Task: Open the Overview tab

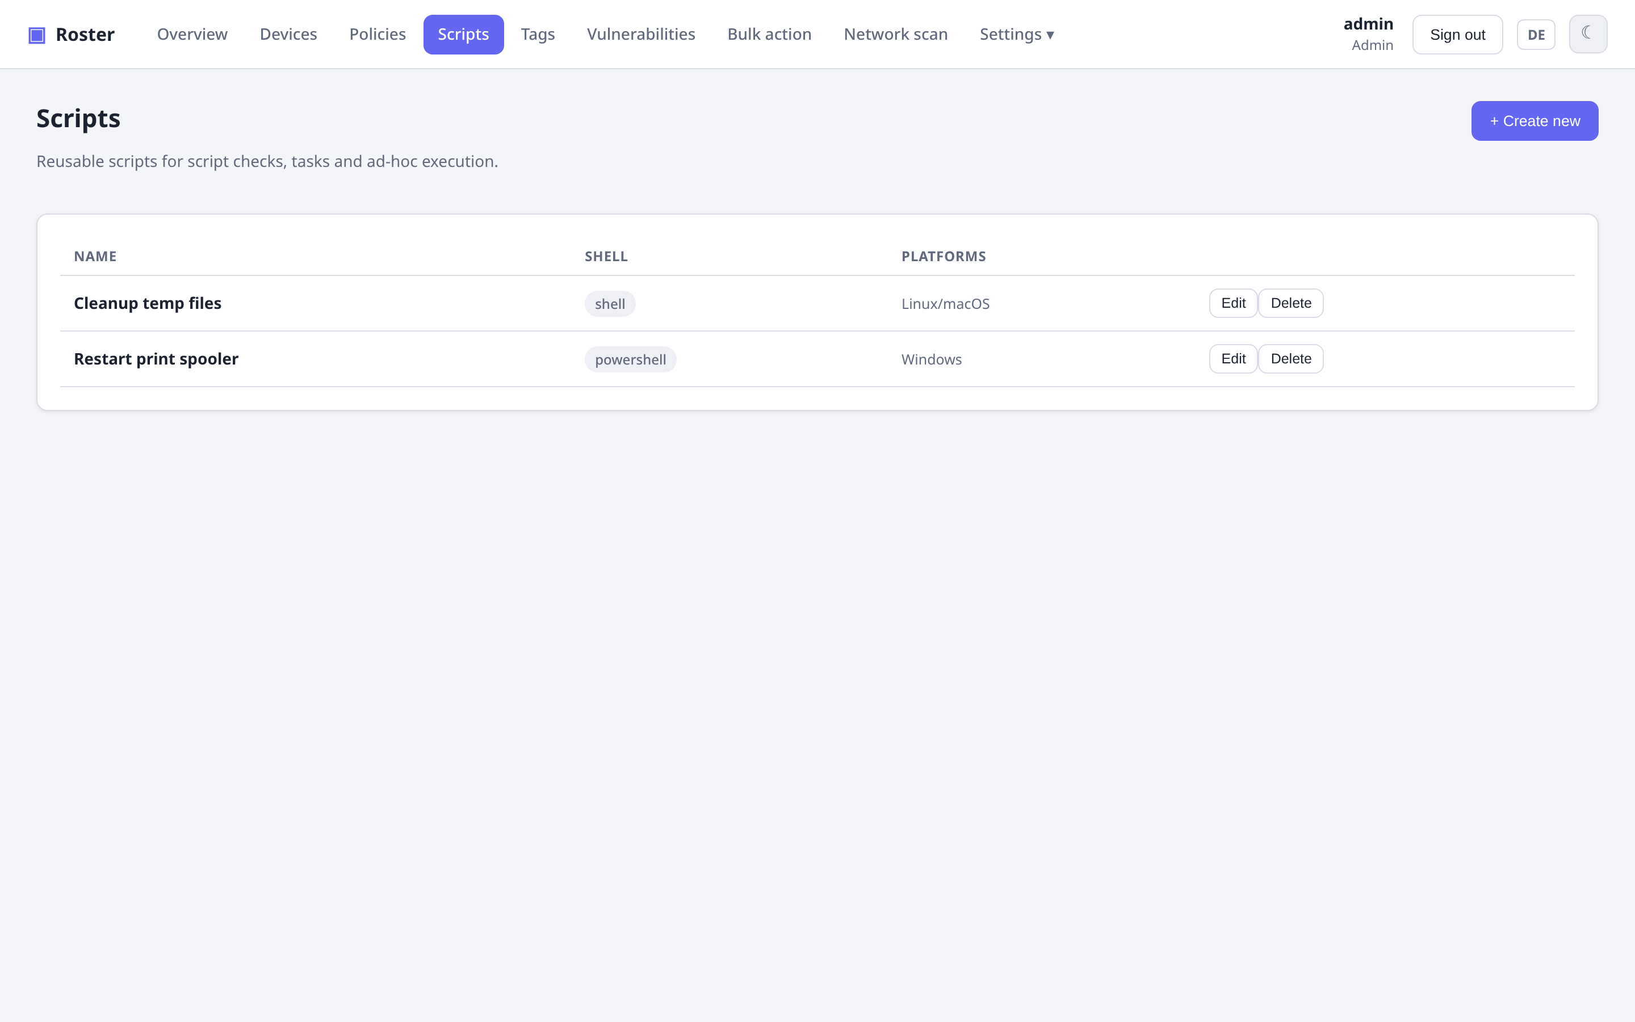Action: (192, 35)
